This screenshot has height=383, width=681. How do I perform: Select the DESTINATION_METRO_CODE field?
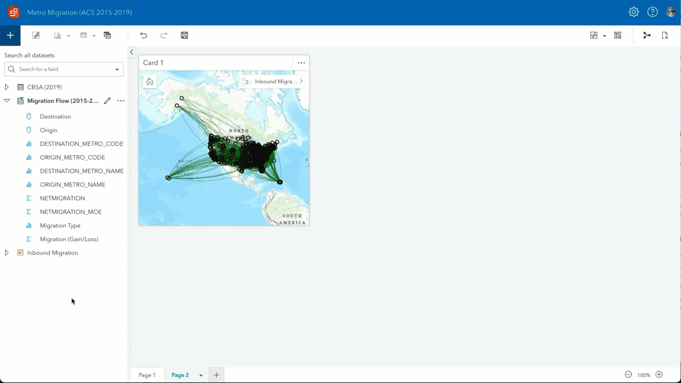pos(82,144)
